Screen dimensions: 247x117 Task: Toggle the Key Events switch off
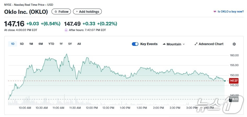(x=135, y=44)
